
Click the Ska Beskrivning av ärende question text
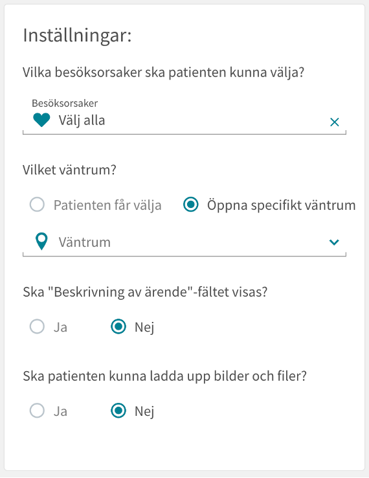(x=145, y=292)
